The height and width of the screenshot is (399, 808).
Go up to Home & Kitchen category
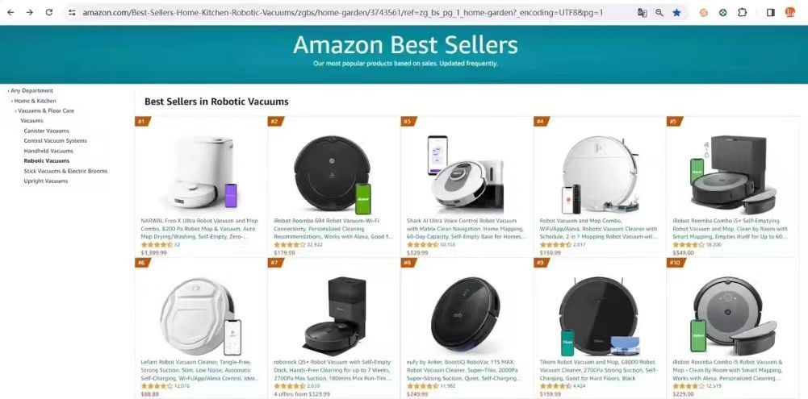tap(35, 101)
